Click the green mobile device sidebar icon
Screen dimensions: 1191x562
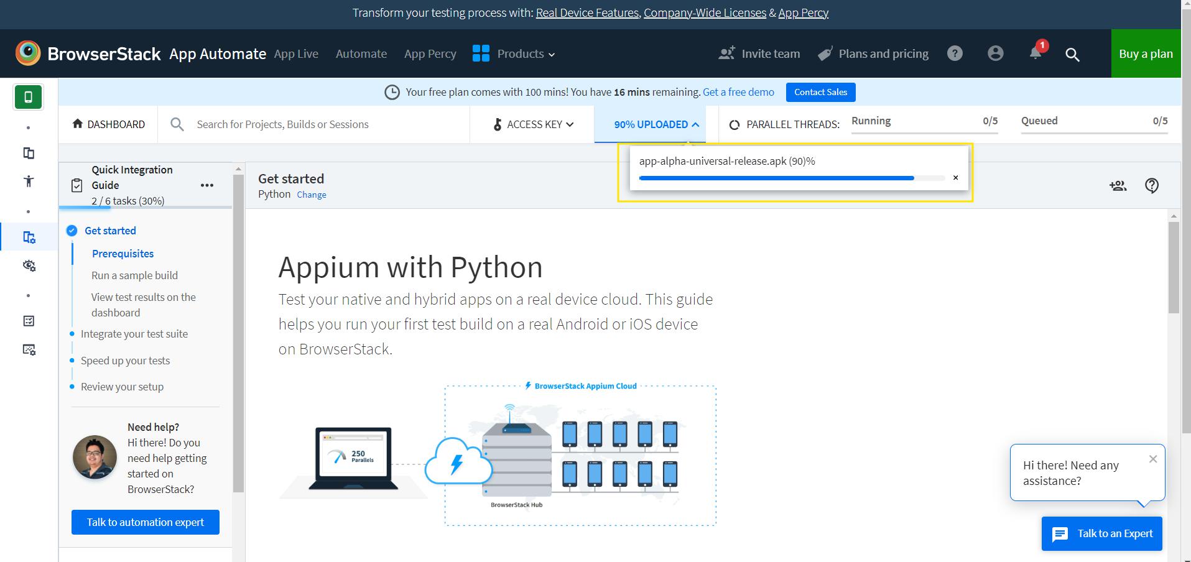(28, 97)
